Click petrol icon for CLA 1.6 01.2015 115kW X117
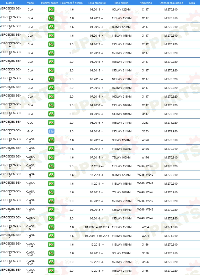Screen dimensions: 200x275 (51, 36)
